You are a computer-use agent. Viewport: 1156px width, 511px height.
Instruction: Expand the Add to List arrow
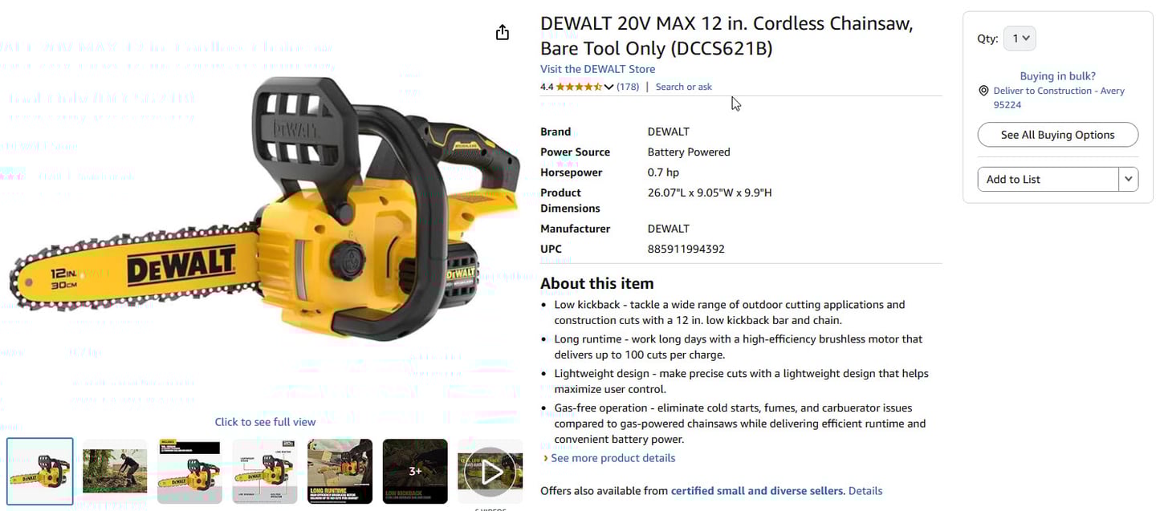pyautogui.click(x=1129, y=179)
